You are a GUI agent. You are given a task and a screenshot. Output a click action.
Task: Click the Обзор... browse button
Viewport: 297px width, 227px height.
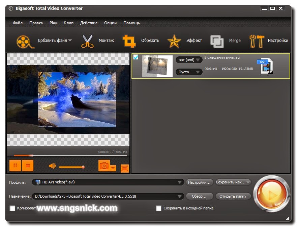coord(199,196)
